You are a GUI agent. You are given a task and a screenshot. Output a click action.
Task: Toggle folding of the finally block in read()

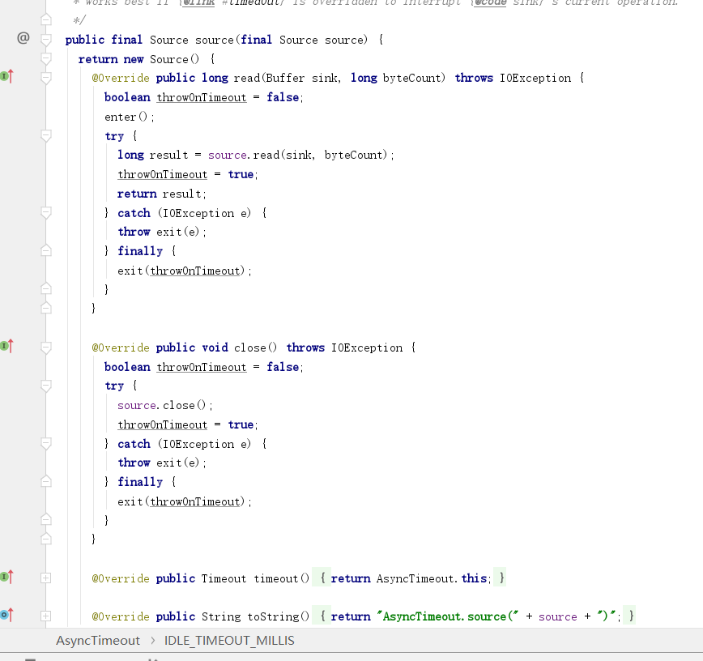pyautogui.click(x=46, y=250)
